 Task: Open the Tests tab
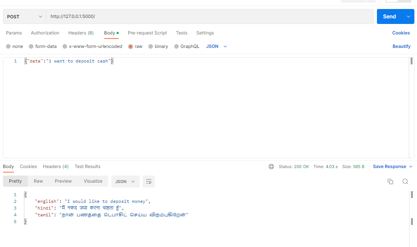coord(181,33)
